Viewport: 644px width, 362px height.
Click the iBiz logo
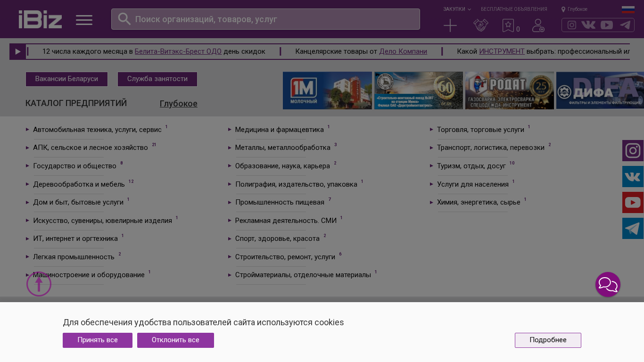40,19
